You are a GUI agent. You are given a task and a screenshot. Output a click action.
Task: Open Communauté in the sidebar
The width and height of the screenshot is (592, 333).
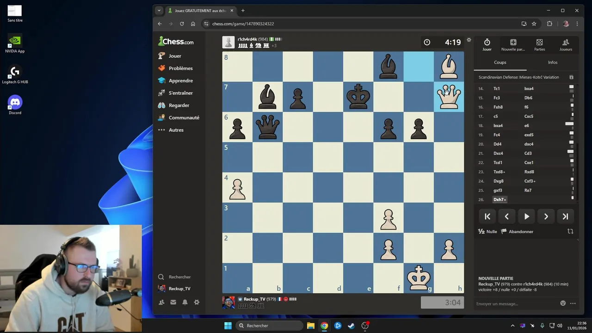(179, 117)
